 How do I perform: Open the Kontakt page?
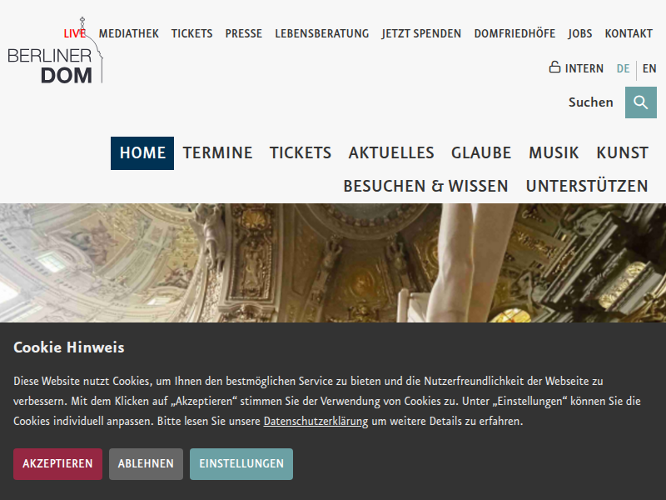coord(629,33)
